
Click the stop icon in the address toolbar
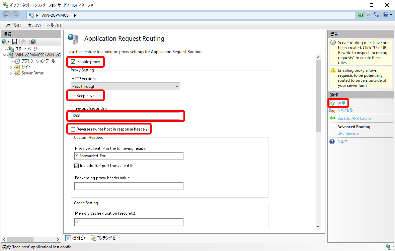point(369,15)
